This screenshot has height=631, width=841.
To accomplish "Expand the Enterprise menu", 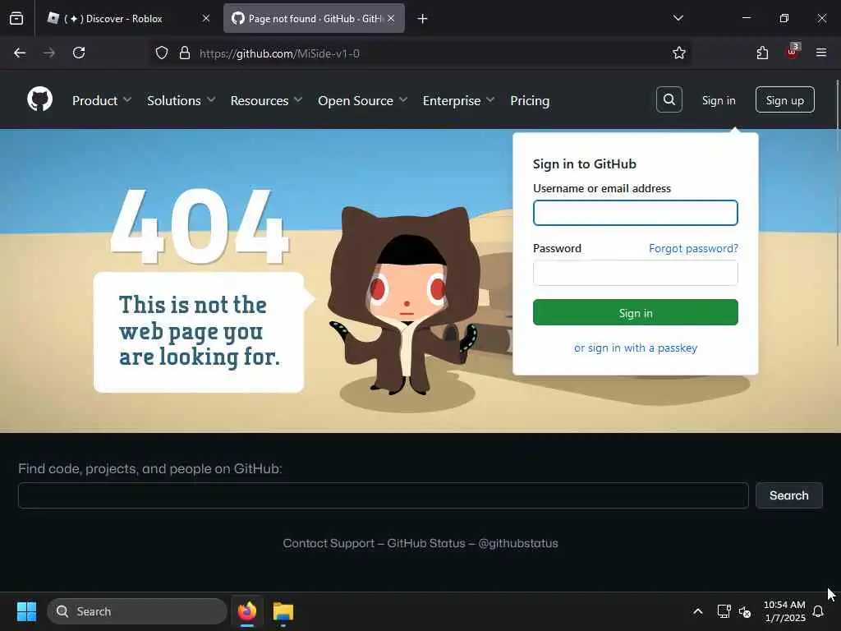I will 458,100.
